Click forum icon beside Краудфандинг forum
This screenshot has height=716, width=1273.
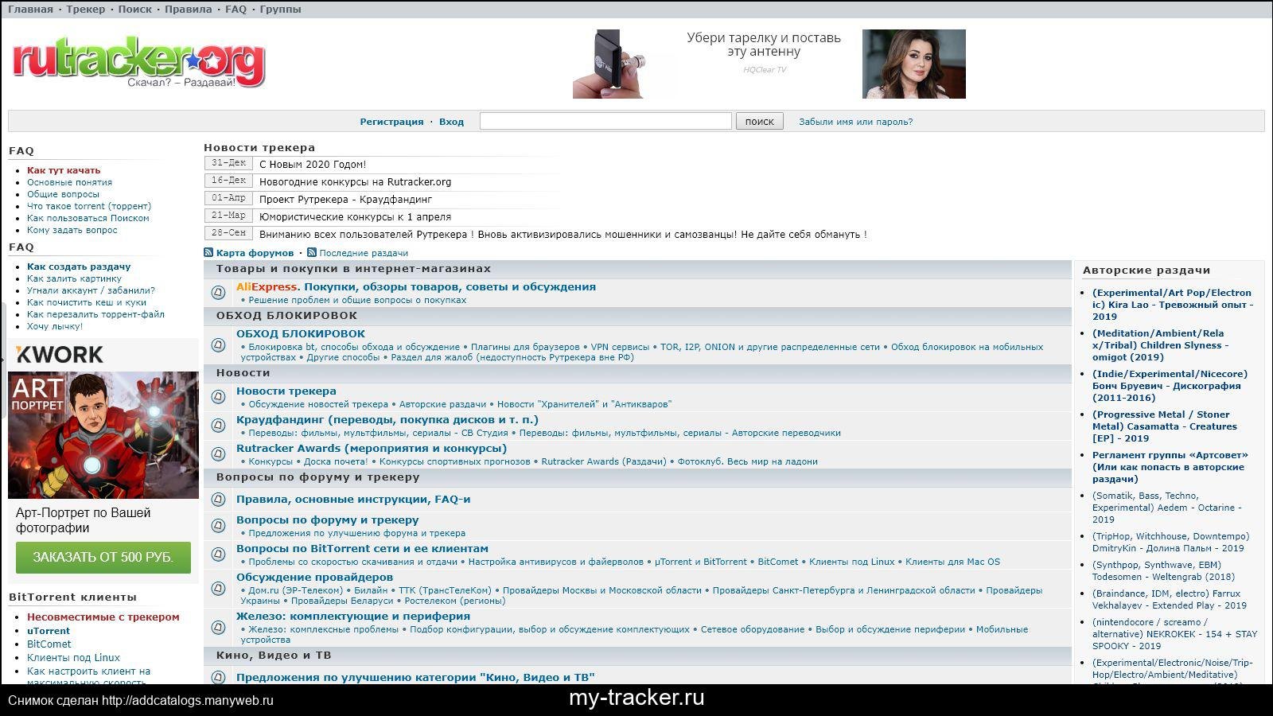(x=219, y=426)
